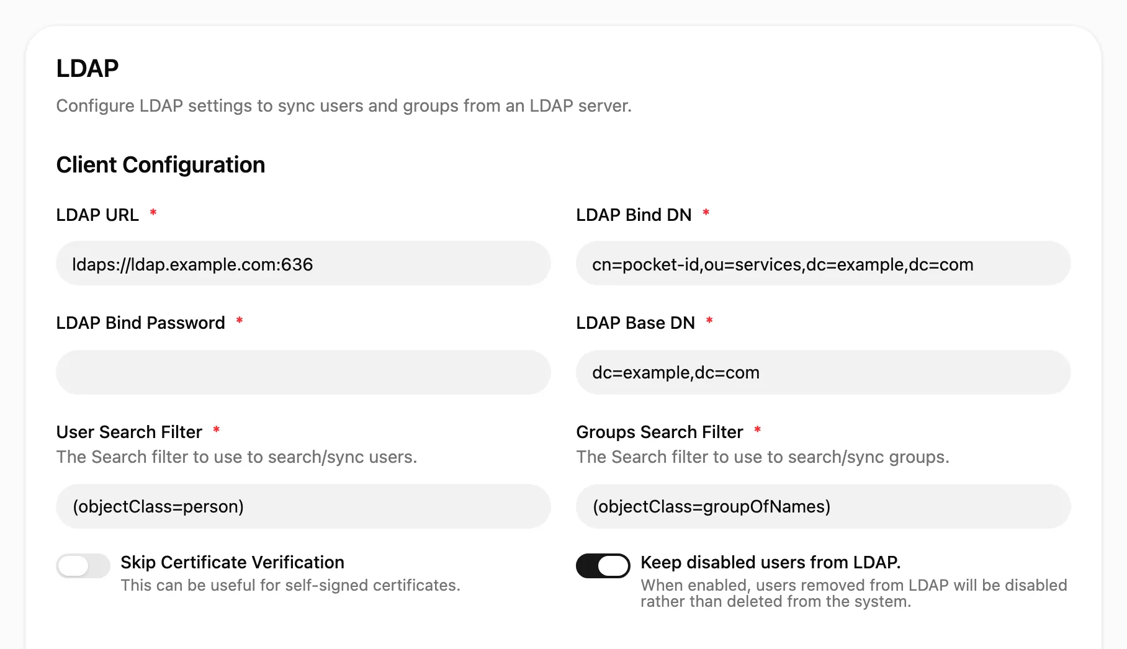Click the Client Configuration section heading

pyautogui.click(x=161, y=165)
